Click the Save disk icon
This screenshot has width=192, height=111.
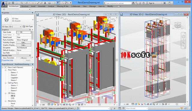pos(13,3)
